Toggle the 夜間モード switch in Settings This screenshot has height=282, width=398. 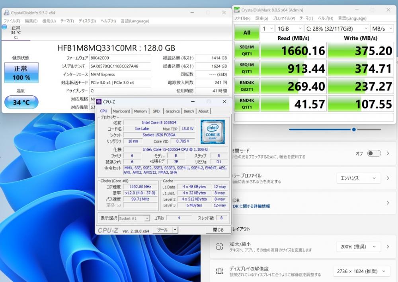tap(375, 153)
